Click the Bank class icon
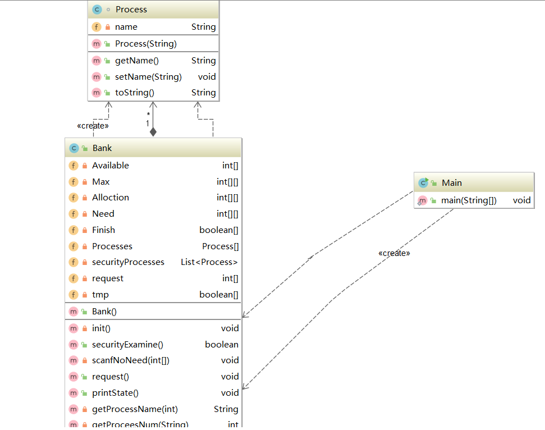Screen dimensions: 545x430 (74, 148)
